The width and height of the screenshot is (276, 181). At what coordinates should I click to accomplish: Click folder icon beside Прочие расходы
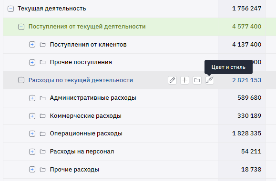(x=42, y=170)
